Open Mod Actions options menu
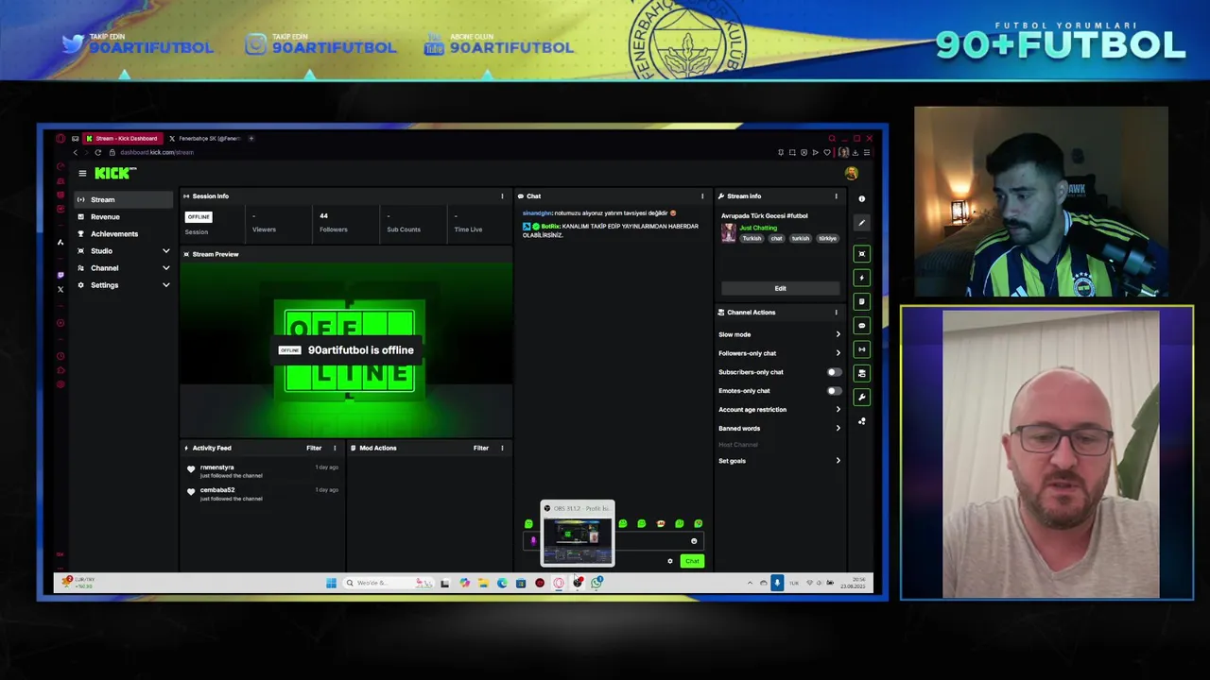 pyautogui.click(x=502, y=448)
